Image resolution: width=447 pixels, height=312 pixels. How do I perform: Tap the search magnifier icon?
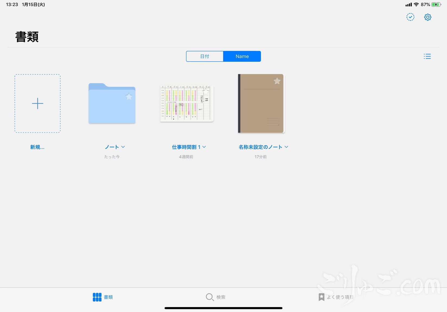pos(209,297)
